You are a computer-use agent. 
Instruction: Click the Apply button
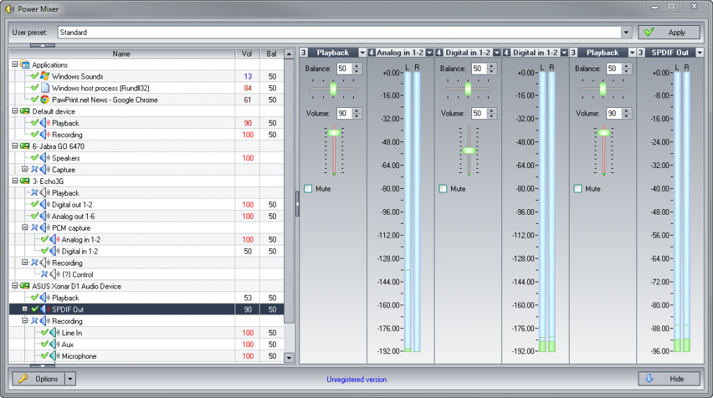pos(669,32)
